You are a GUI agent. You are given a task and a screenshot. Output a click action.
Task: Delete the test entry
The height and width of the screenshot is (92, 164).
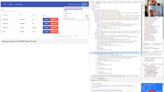(54, 32)
